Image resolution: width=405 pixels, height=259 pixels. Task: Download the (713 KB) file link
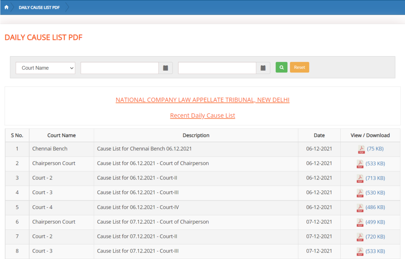[375, 178]
